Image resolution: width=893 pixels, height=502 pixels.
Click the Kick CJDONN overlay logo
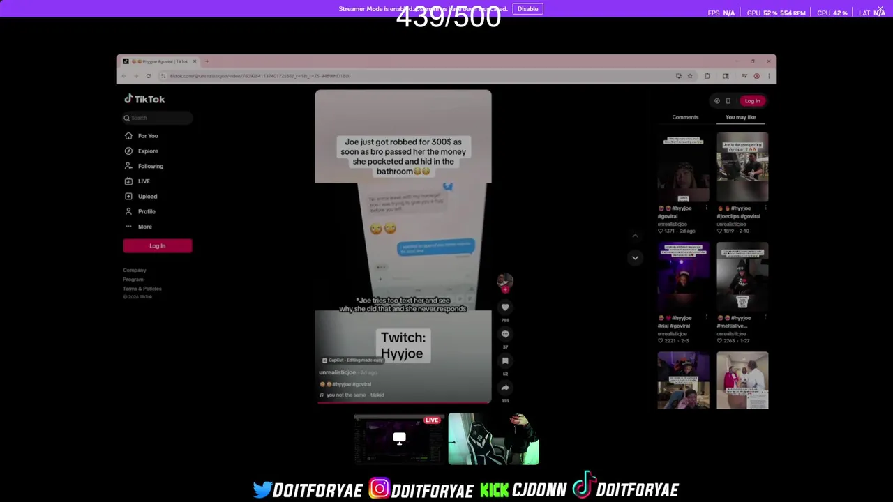coord(494,490)
